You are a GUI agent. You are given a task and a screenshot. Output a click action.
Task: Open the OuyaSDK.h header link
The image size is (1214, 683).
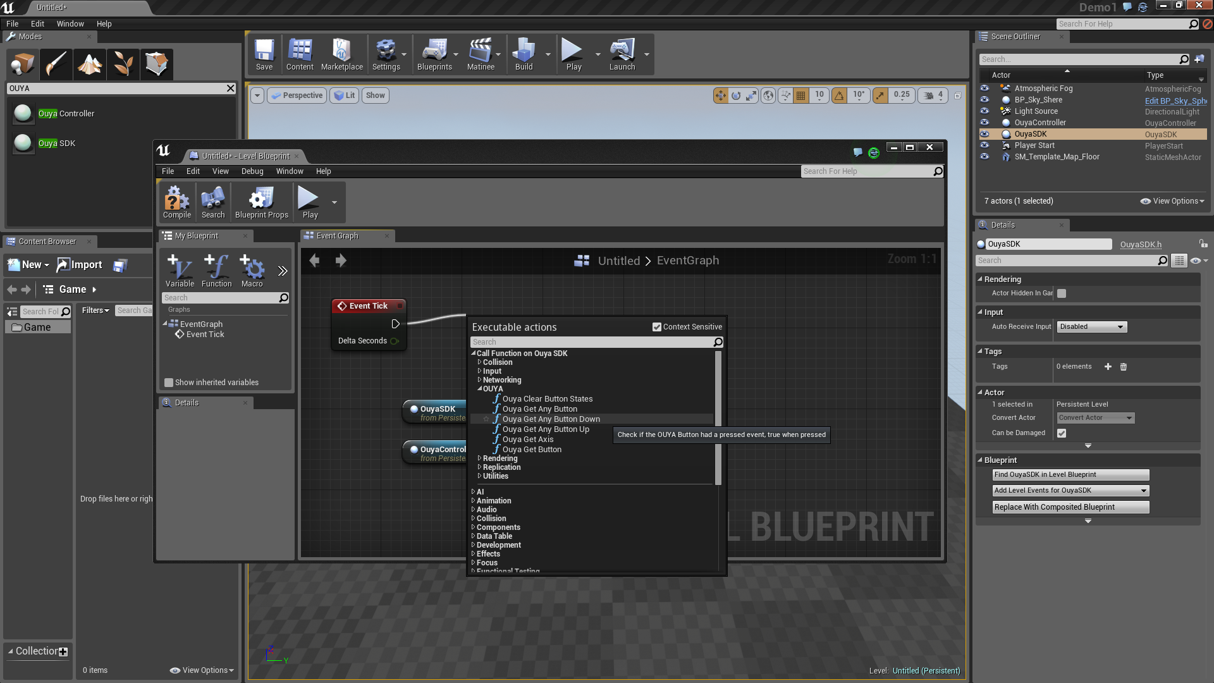(x=1140, y=245)
